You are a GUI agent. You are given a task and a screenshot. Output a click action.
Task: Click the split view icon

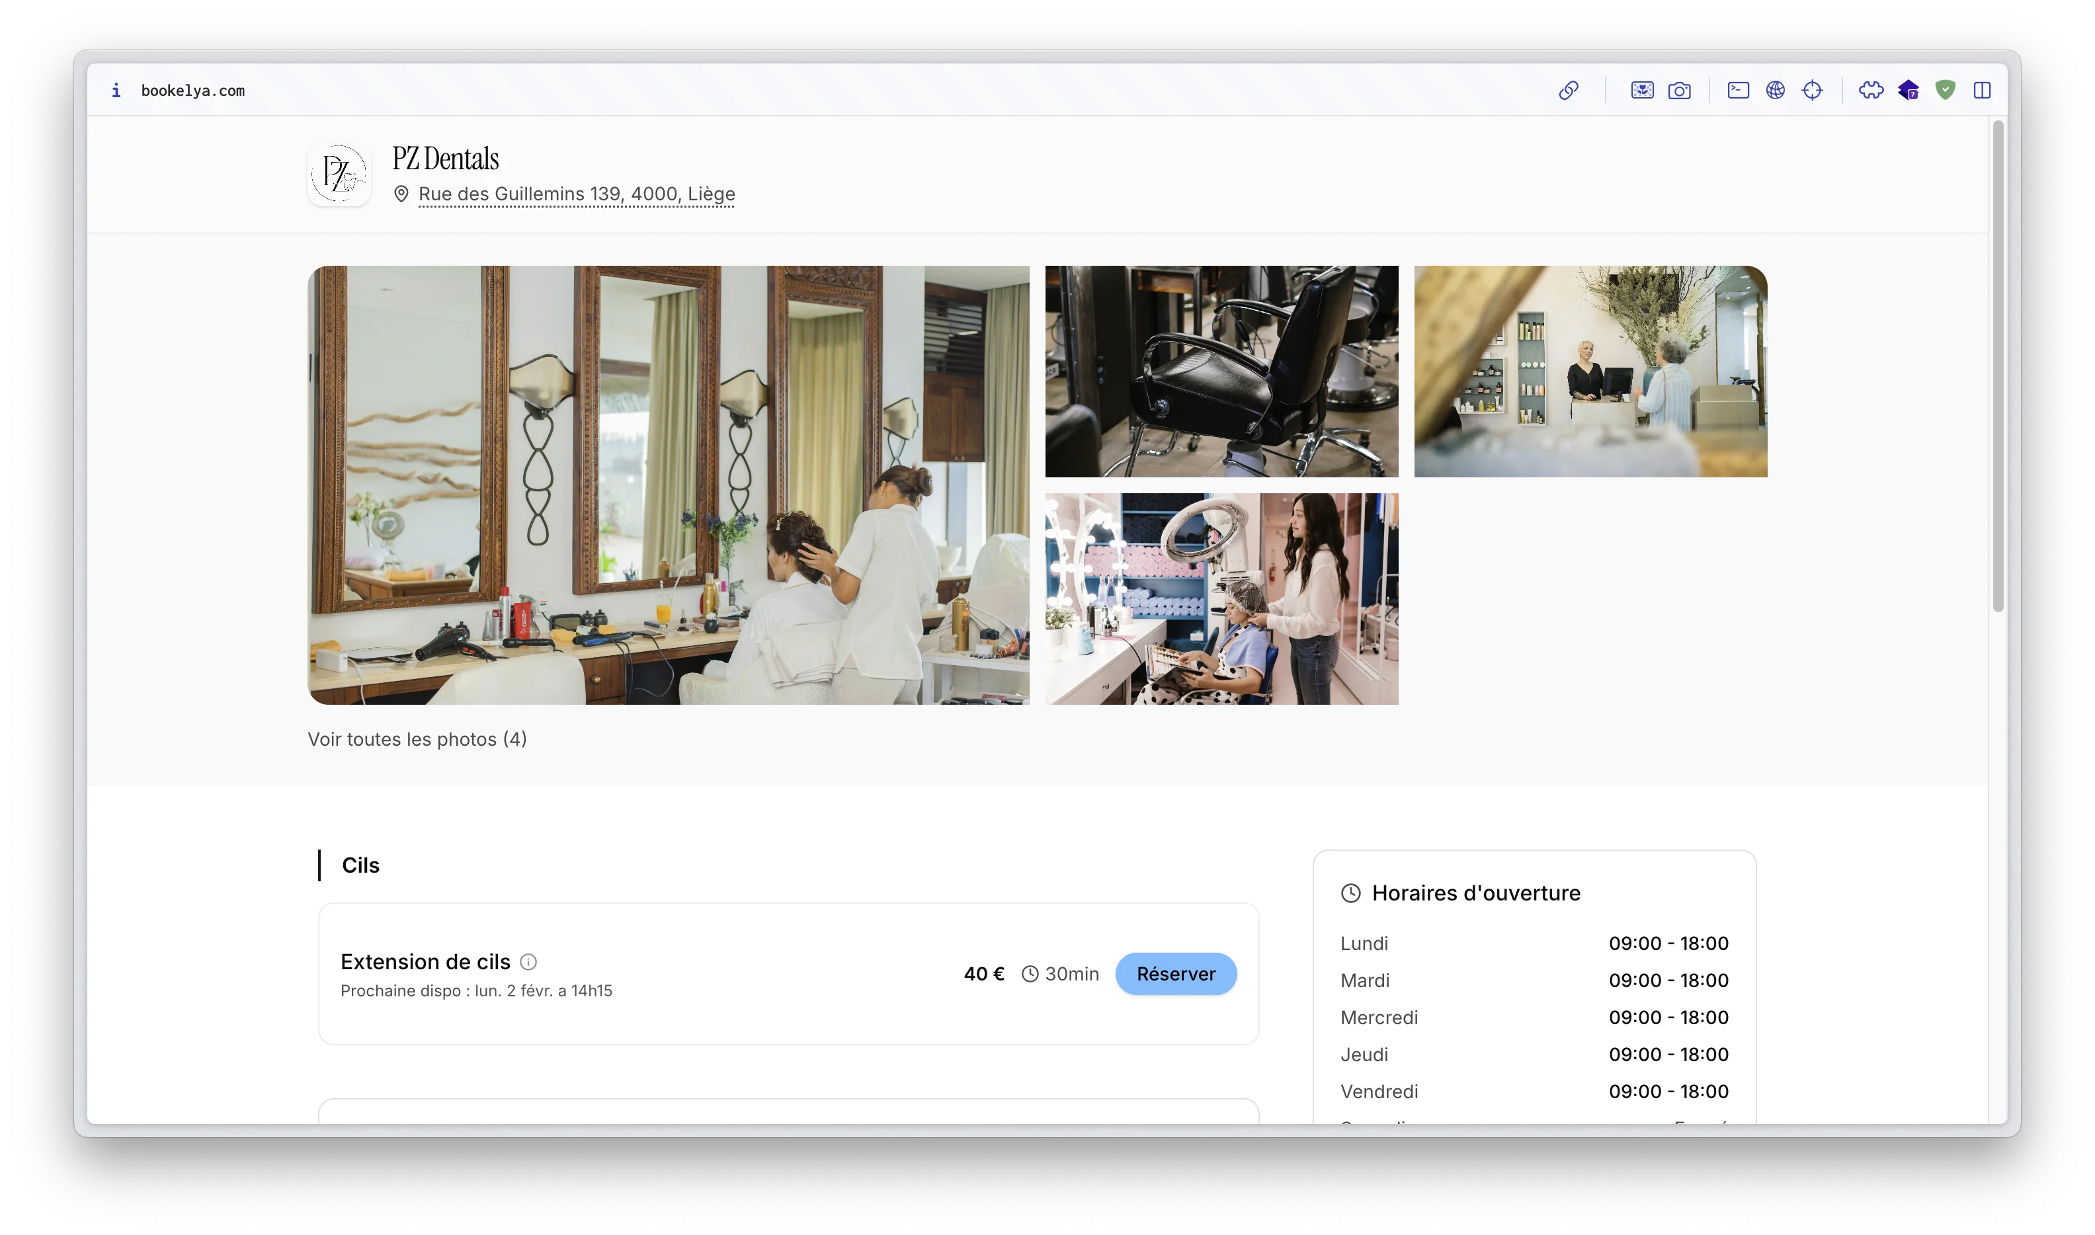1983,90
